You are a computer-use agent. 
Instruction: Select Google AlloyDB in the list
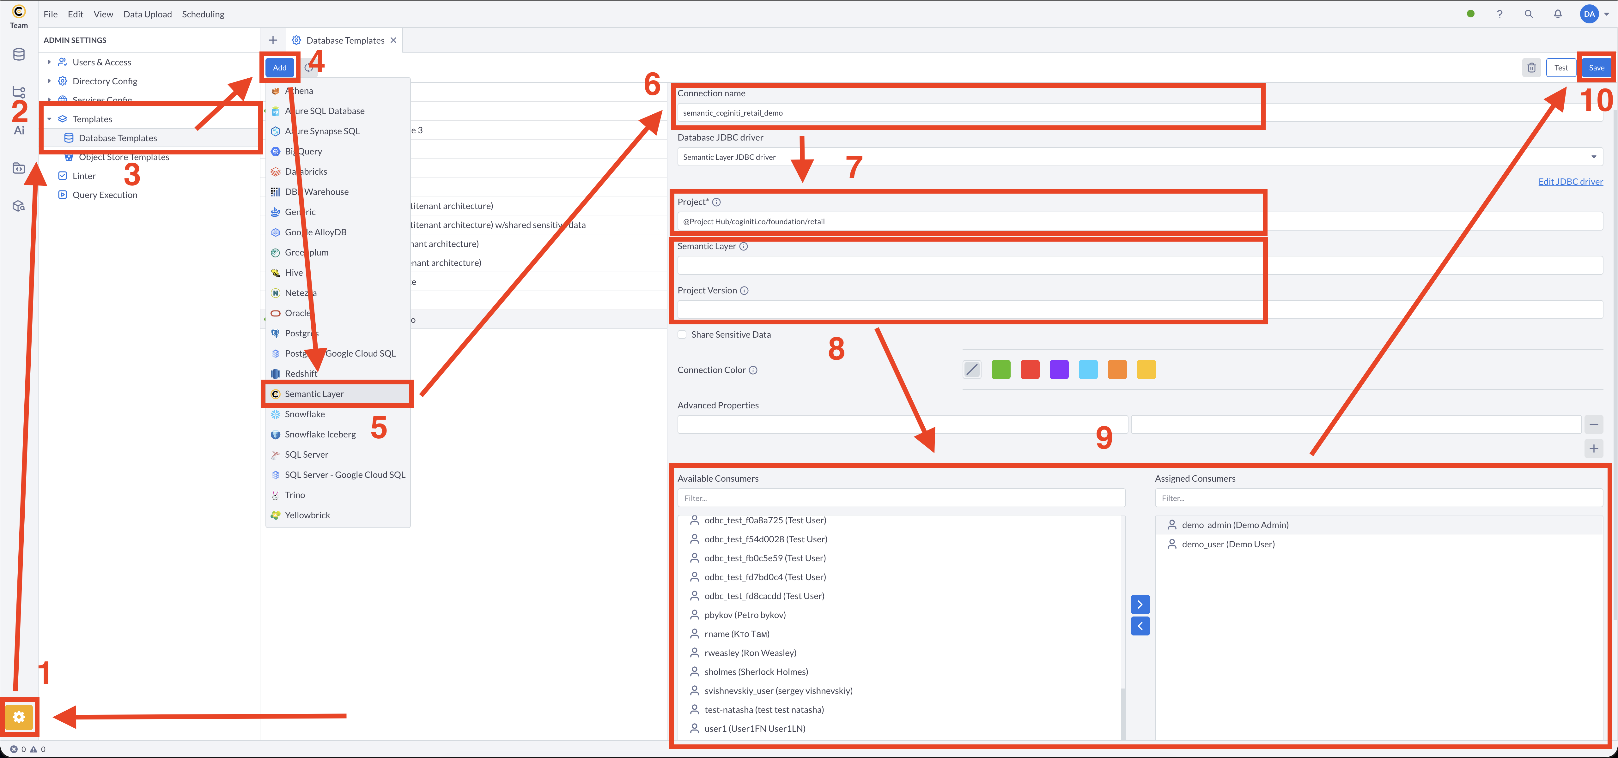click(x=338, y=232)
